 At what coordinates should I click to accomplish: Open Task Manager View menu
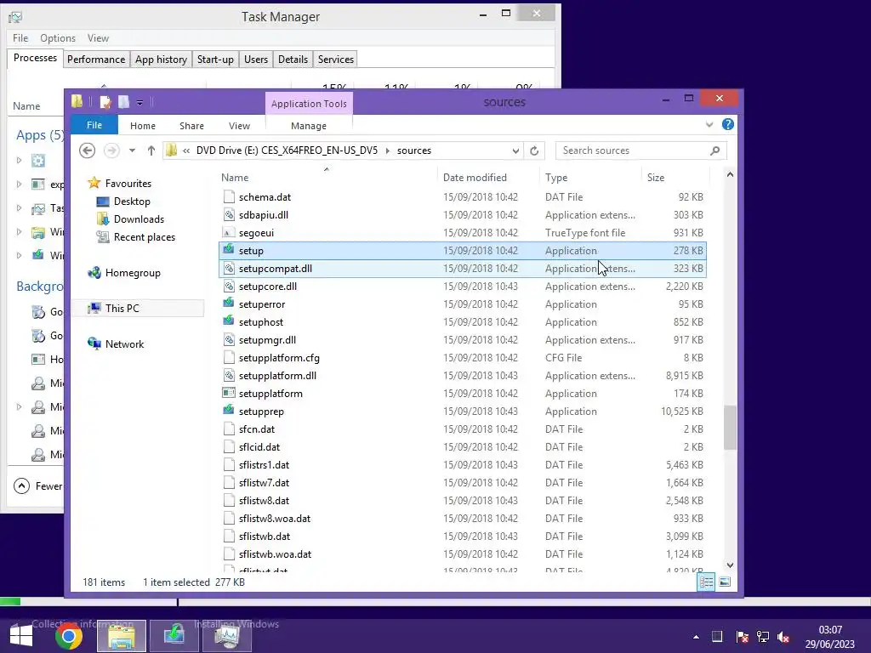tap(98, 37)
